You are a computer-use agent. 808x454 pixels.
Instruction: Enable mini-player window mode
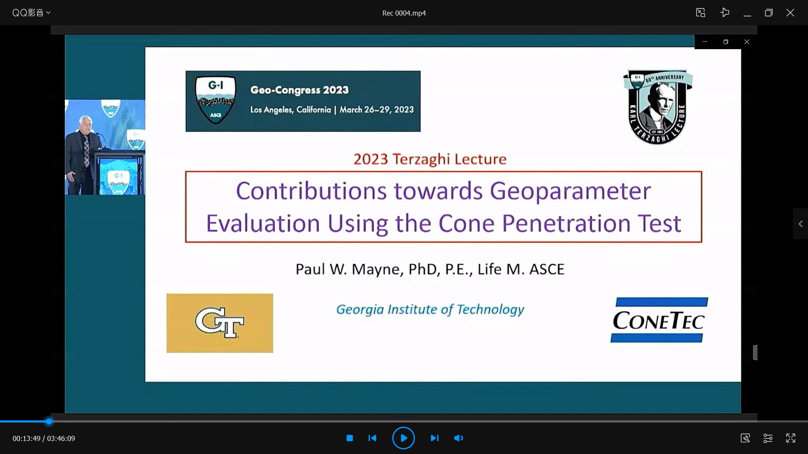[x=701, y=13]
